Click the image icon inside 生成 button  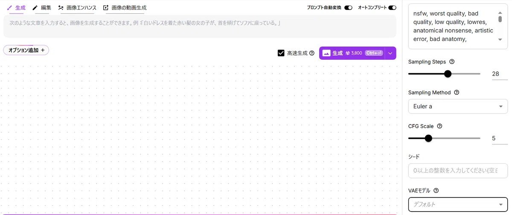[326, 53]
